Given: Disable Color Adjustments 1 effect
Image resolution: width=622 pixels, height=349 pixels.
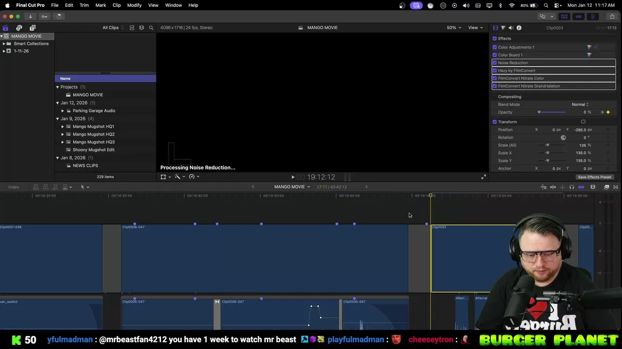Looking at the screenshot, I should (x=495, y=47).
